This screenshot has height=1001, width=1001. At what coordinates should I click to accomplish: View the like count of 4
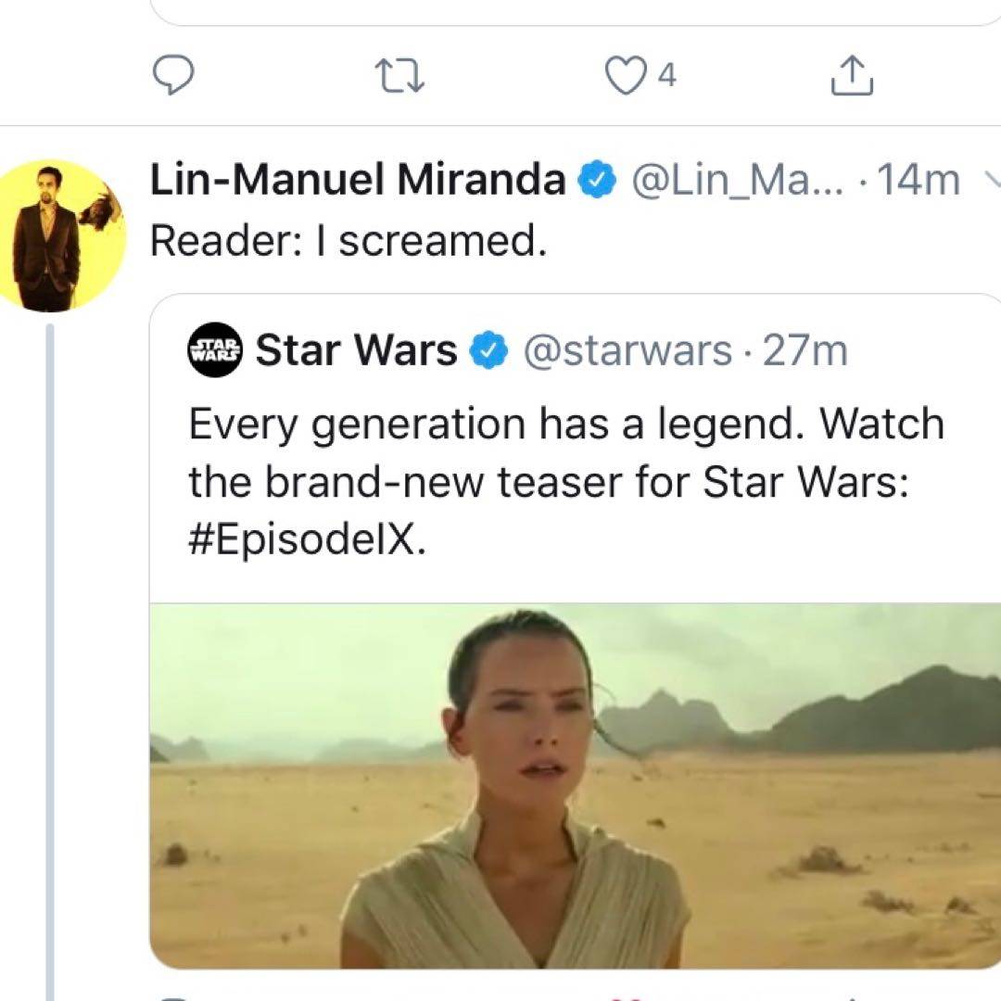667,76
